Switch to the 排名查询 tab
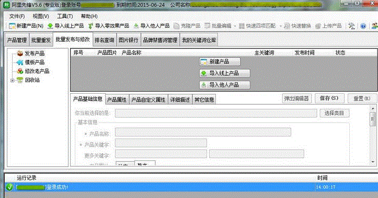Image resolution: width=378 pixels, height=198 pixels. (x=104, y=40)
